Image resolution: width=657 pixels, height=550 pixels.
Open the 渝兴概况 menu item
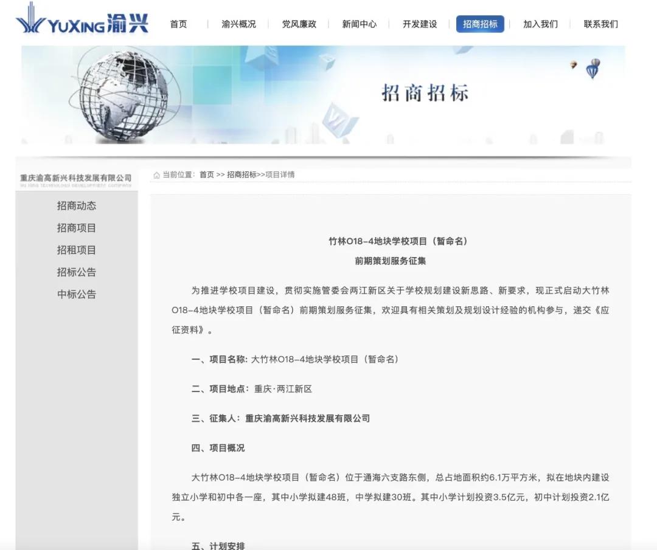pos(238,24)
